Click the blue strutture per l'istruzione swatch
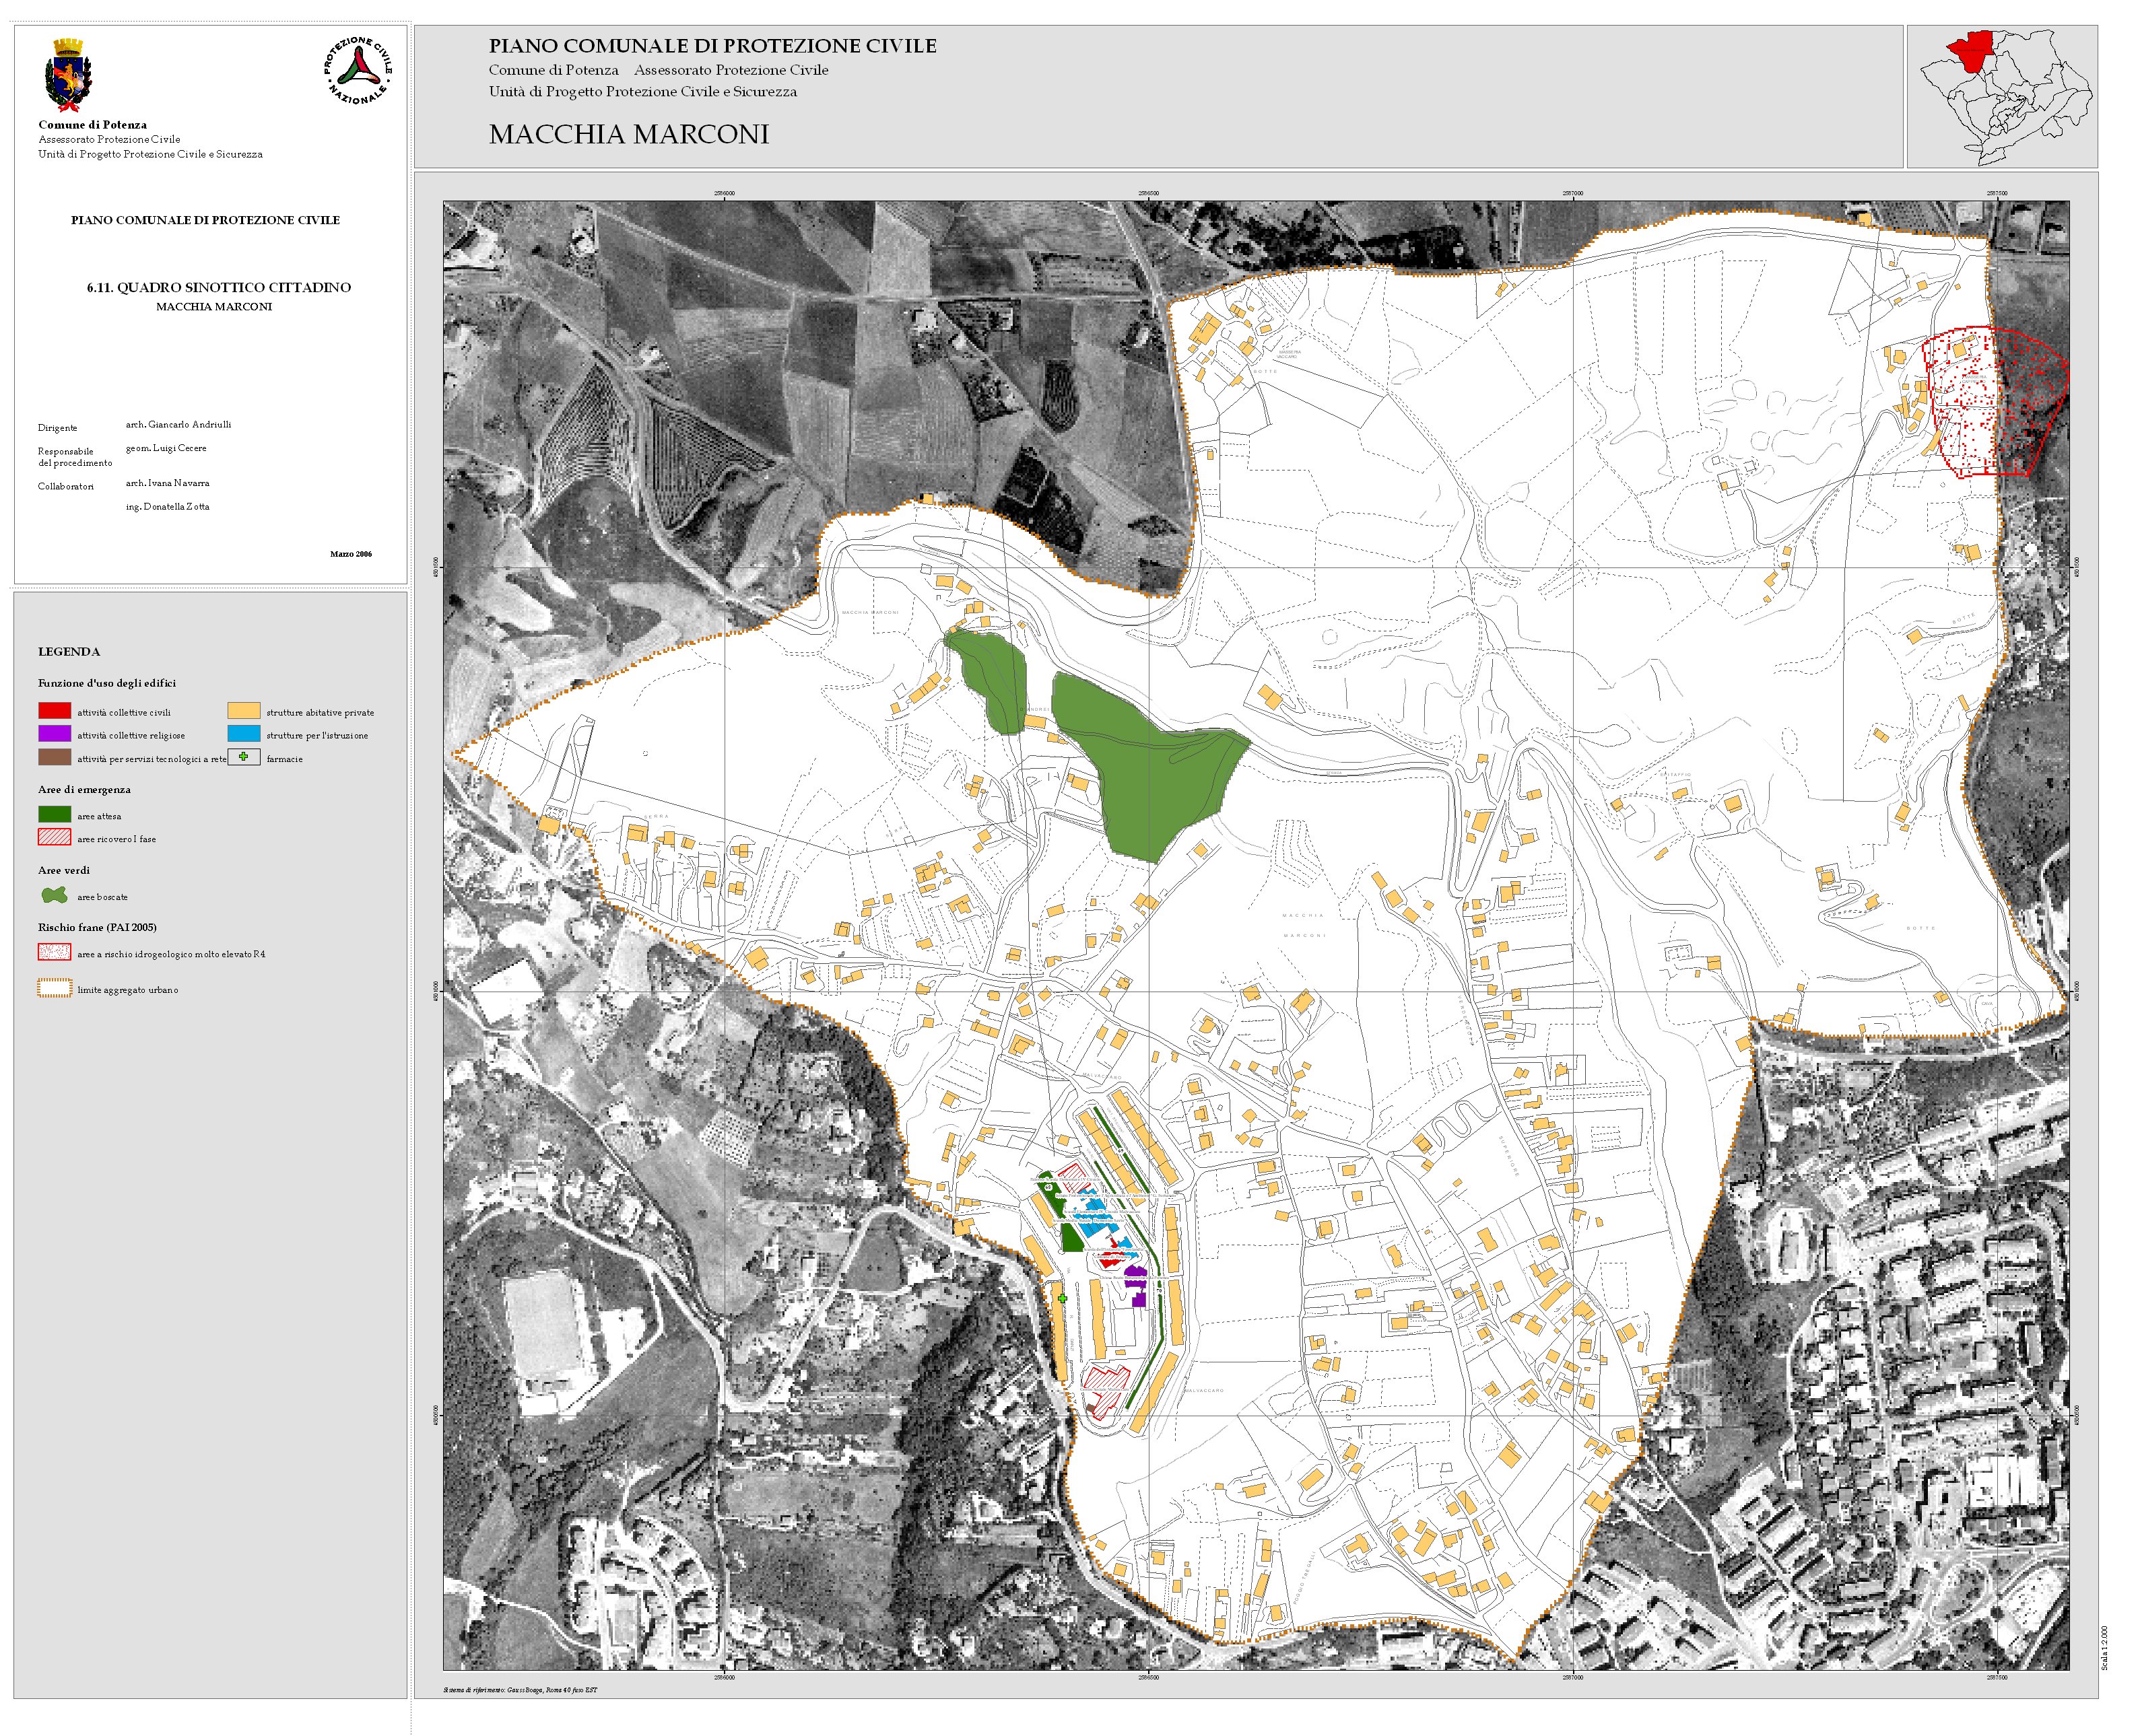 (x=244, y=734)
